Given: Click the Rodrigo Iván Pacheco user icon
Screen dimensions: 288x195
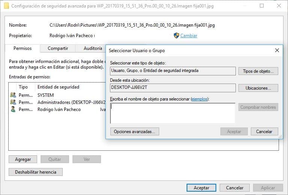Looking at the screenshot, I should click(x=13, y=109).
